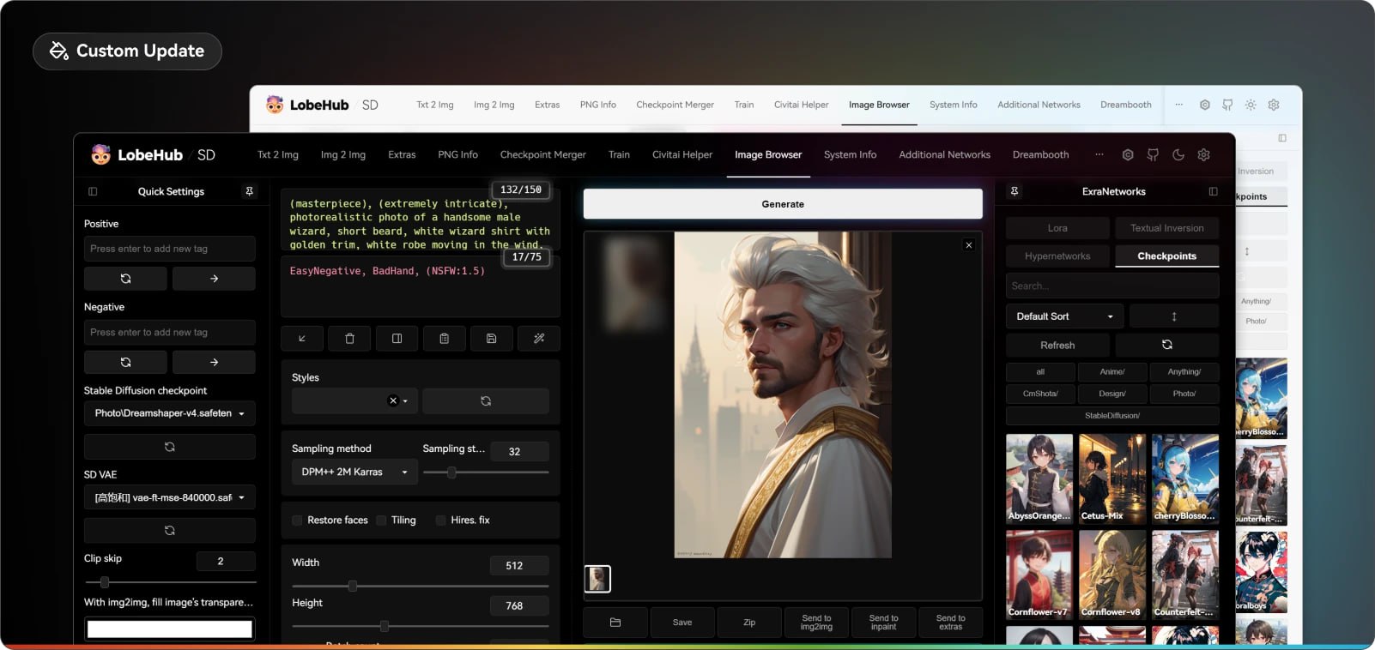Click the save disk icon in prompt toolbar
Image resolution: width=1375 pixels, height=650 pixels.
coord(492,339)
